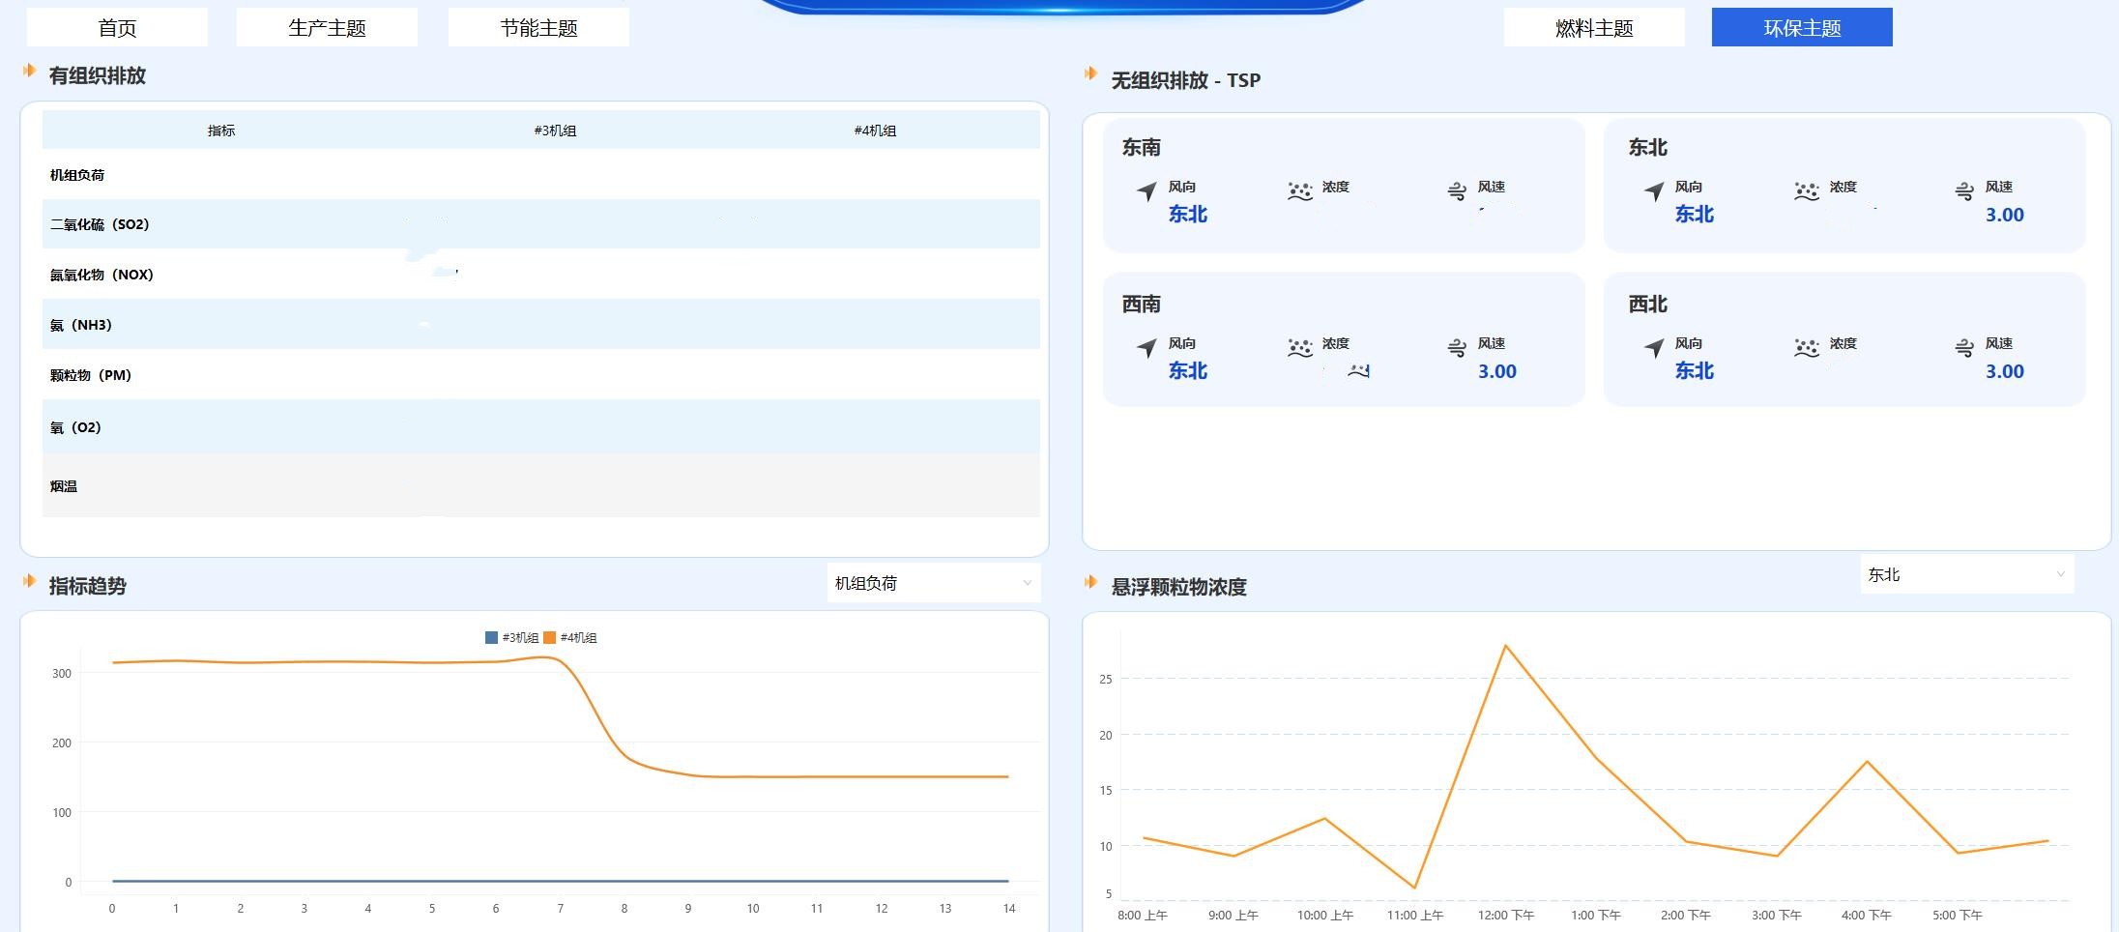Click the 西北 card title
This screenshot has width=2119, height=932.
pyautogui.click(x=1647, y=304)
